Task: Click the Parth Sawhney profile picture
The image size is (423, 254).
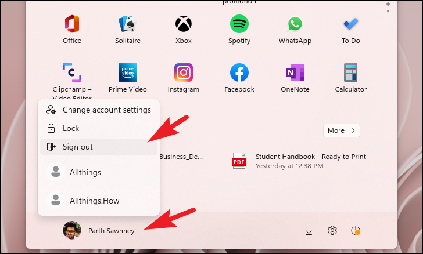Action: coord(72,230)
